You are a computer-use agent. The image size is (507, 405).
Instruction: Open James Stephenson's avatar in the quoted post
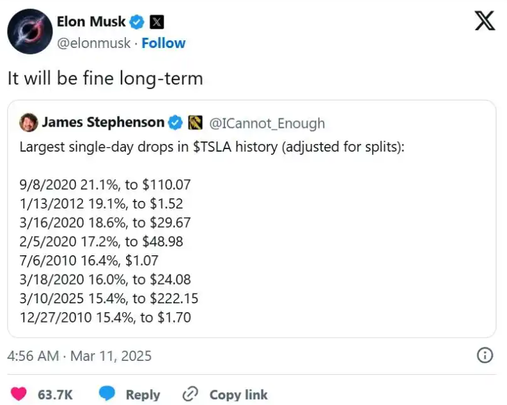tap(27, 122)
